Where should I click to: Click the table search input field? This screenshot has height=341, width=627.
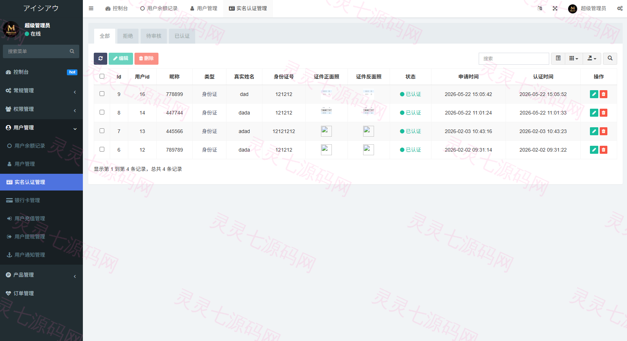[514, 59]
